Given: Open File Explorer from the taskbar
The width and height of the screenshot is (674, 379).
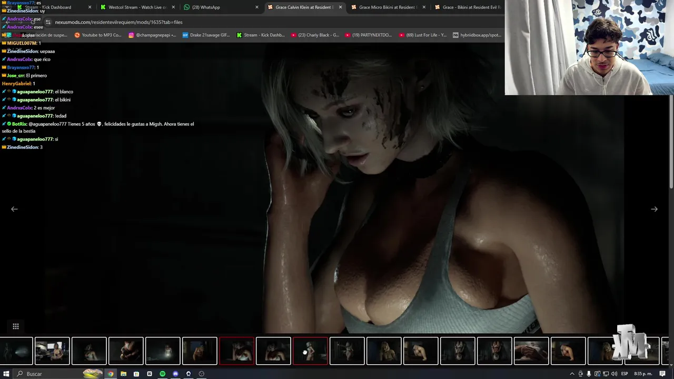Looking at the screenshot, I should pos(123,374).
